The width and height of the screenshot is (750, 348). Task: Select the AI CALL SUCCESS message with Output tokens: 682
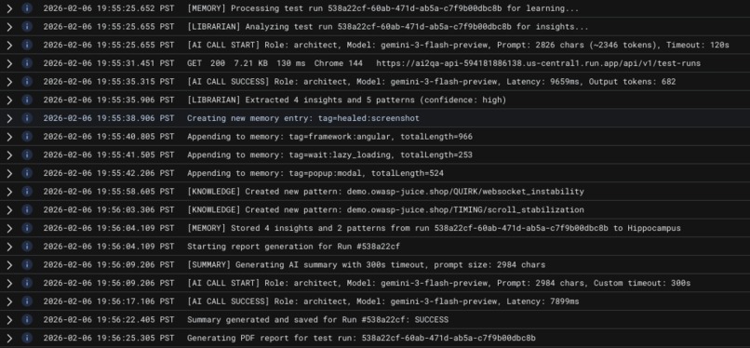[431, 82]
